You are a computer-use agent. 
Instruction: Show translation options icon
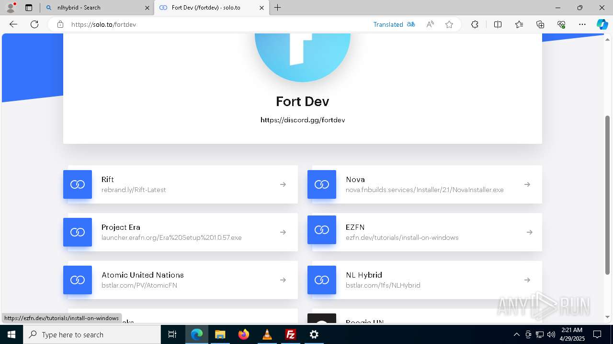pyautogui.click(x=411, y=24)
